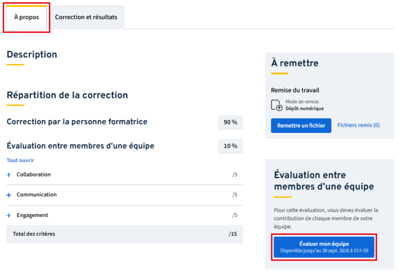
Task: Open the Fichiers remis (0) link
Action: click(x=358, y=125)
